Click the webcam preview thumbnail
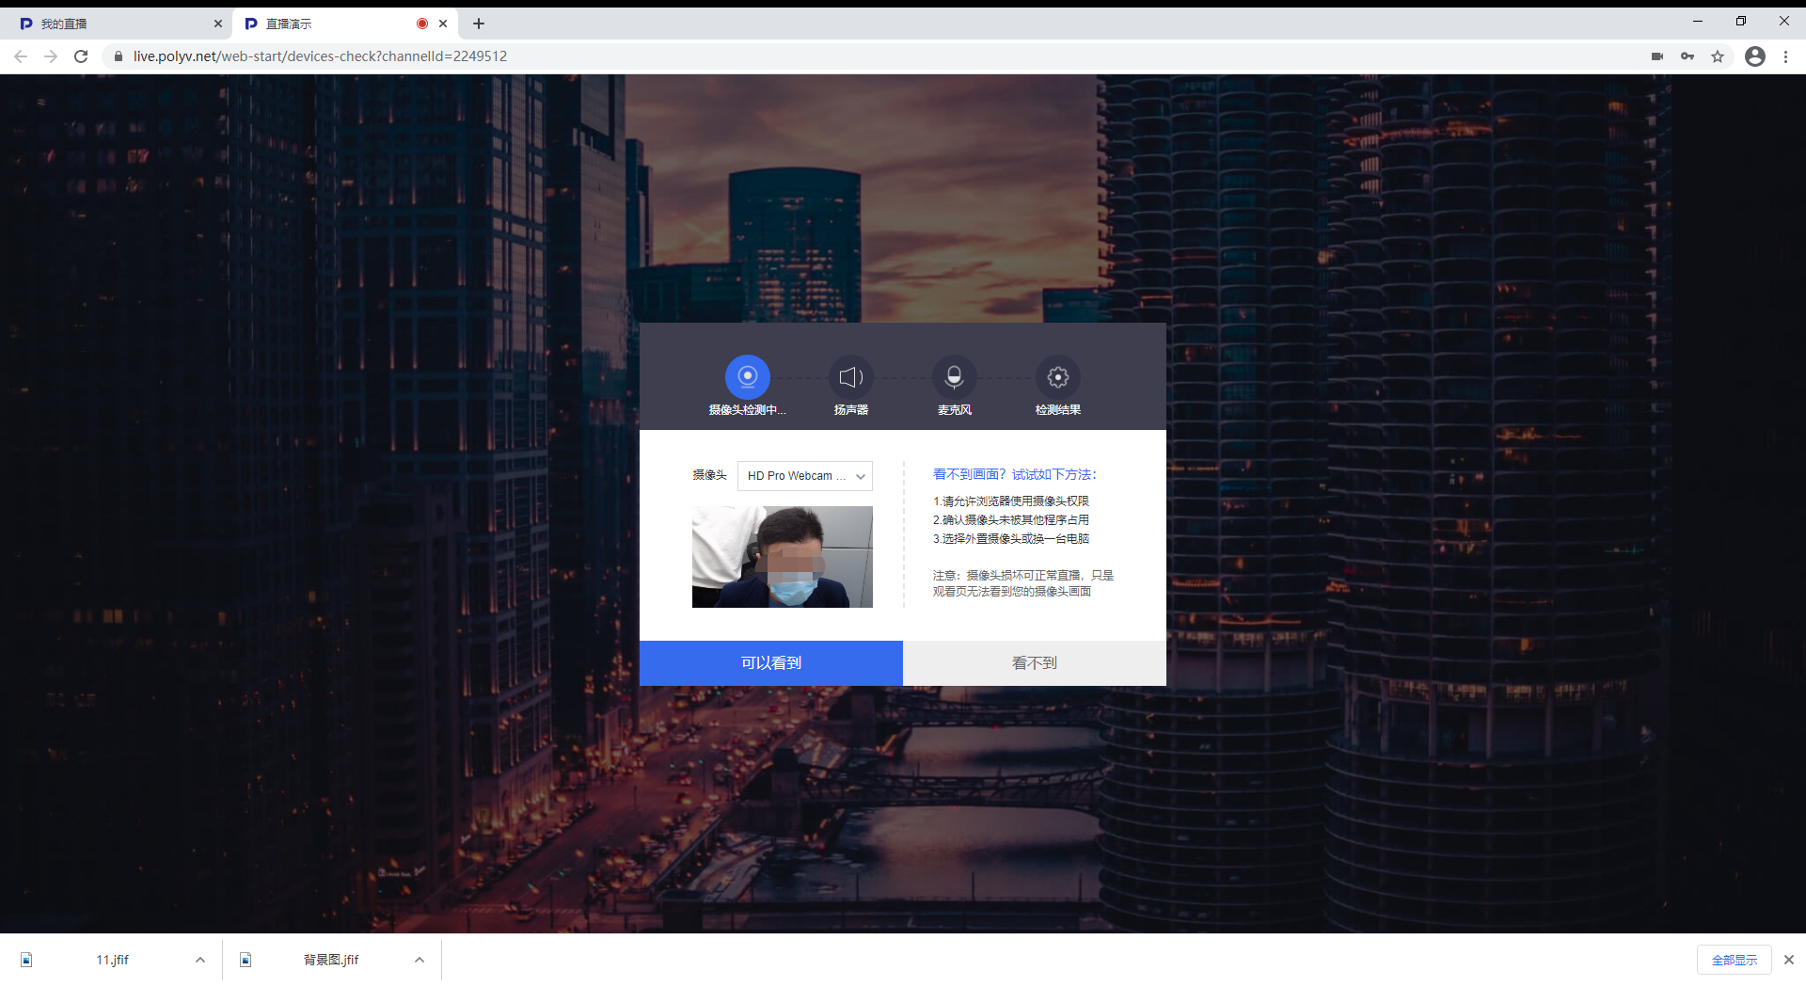The height and width of the screenshot is (986, 1806). coord(782,557)
